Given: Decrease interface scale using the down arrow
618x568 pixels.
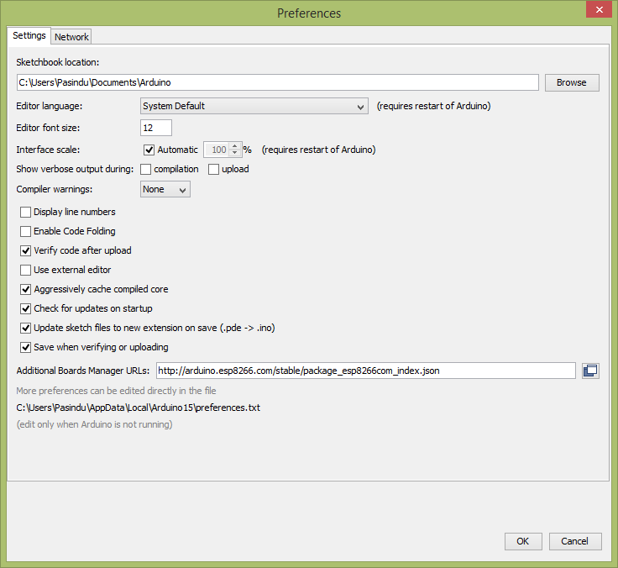Looking at the screenshot, I should (235, 153).
